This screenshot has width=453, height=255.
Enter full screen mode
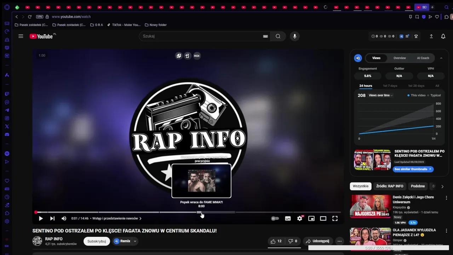click(x=335, y=219)
